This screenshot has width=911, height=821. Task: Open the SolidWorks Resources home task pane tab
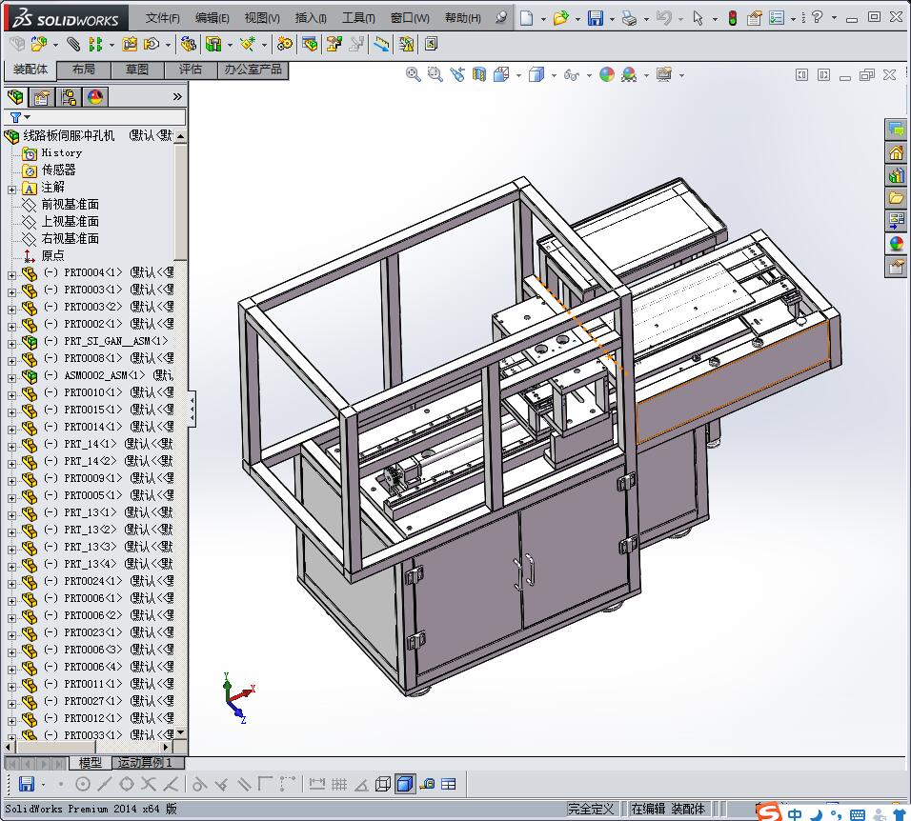(x=896, y=152)
